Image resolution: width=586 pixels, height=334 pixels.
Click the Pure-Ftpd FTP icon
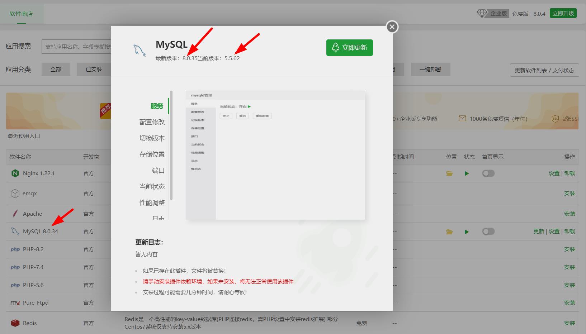click(15, 303)
